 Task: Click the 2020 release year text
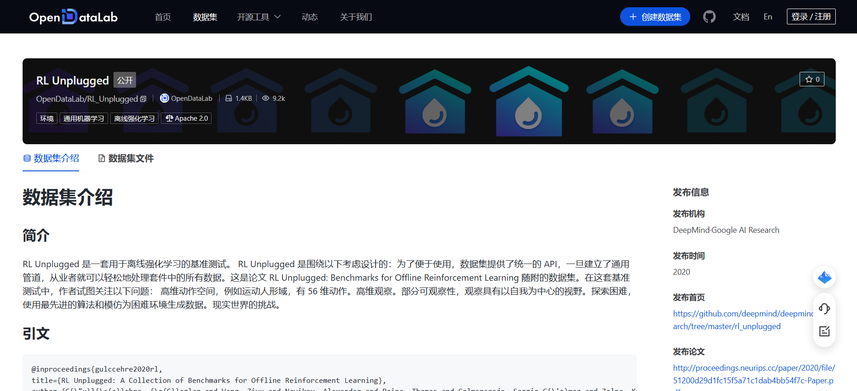click(682, 272)
